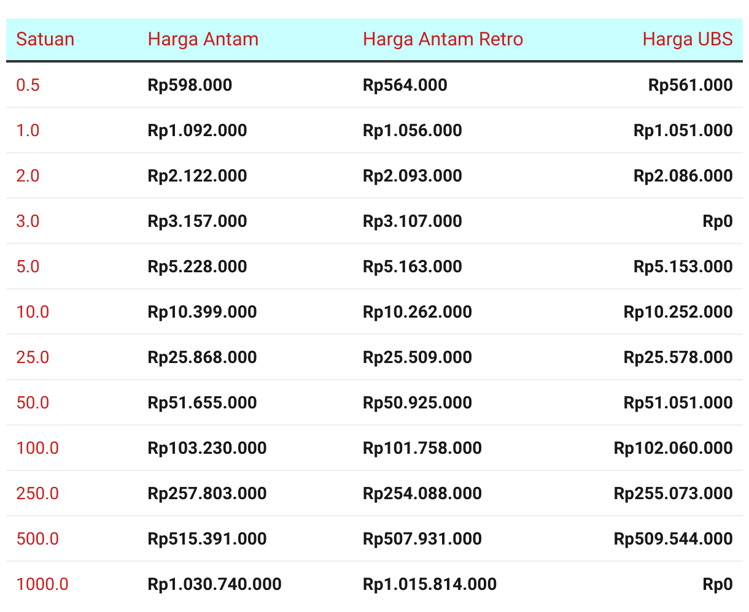Click Antam Retro price Rp25.509.000
The image size is (749, 612).
(x=417, y=357)
